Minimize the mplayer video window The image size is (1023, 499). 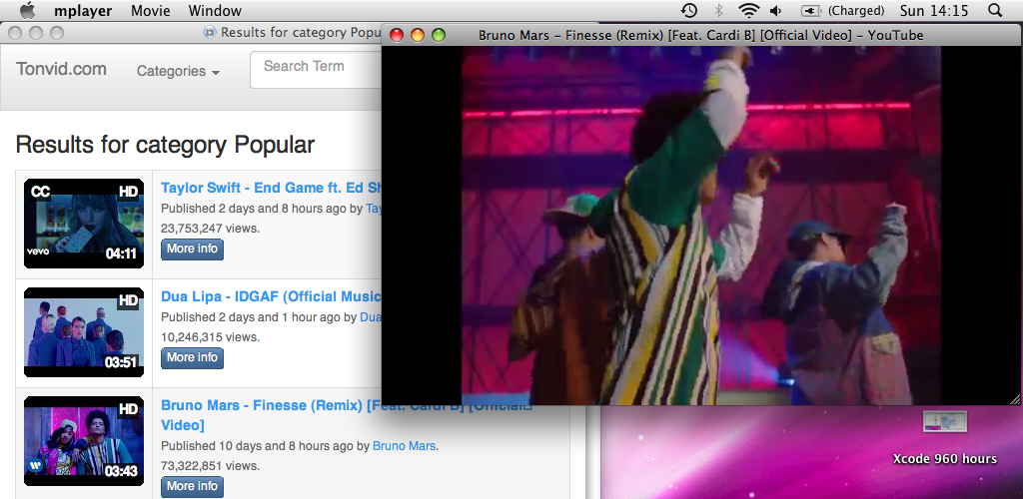tap(418, 35)
